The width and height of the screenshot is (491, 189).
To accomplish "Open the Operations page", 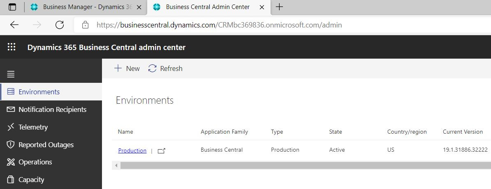I will [51, 162].
